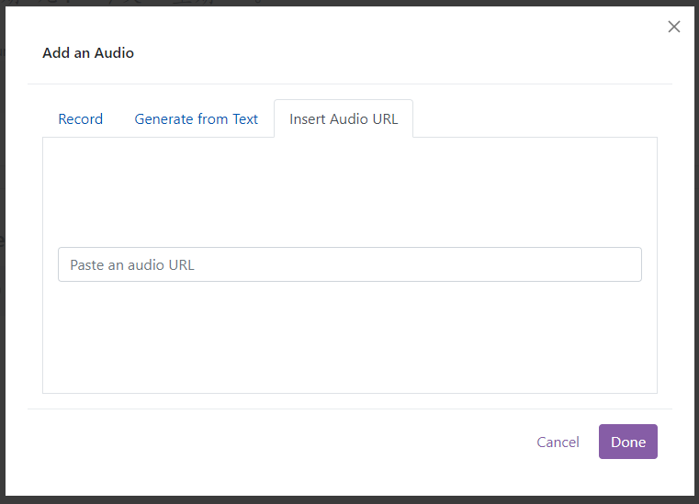Confirm with the purple Done button
The image size is (699, 504).
[627, 442]
